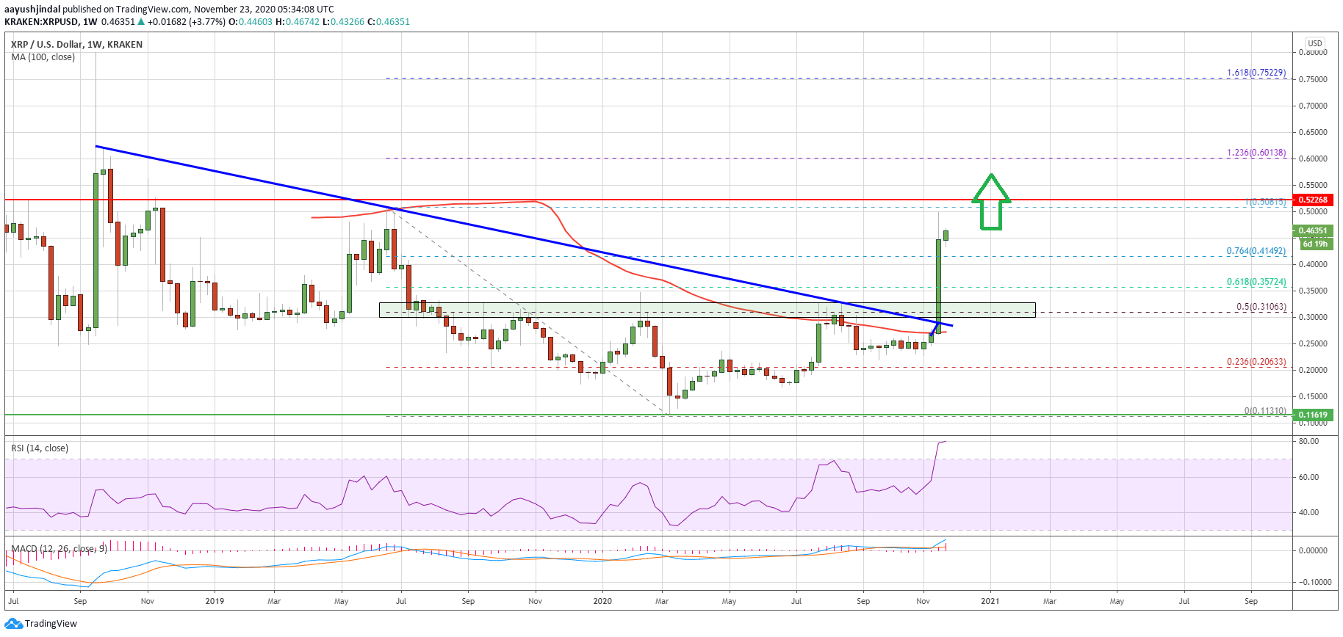Select the 0.764(0.41492) Fibonacci label
1343x637 pixels.
coord(1256,251)
